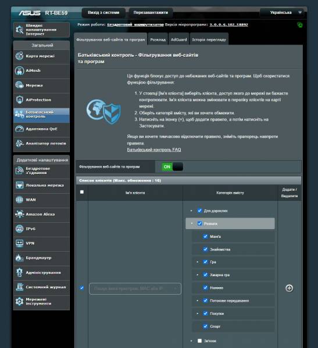This screenshot has height=348, width=318.
Task: Turn off Фільтрування веб-сайтів та програм switch
Action: [173, 166]
